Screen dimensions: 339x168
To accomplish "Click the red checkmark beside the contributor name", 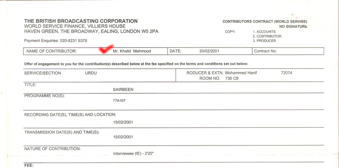I will click(x=106, y=49).
